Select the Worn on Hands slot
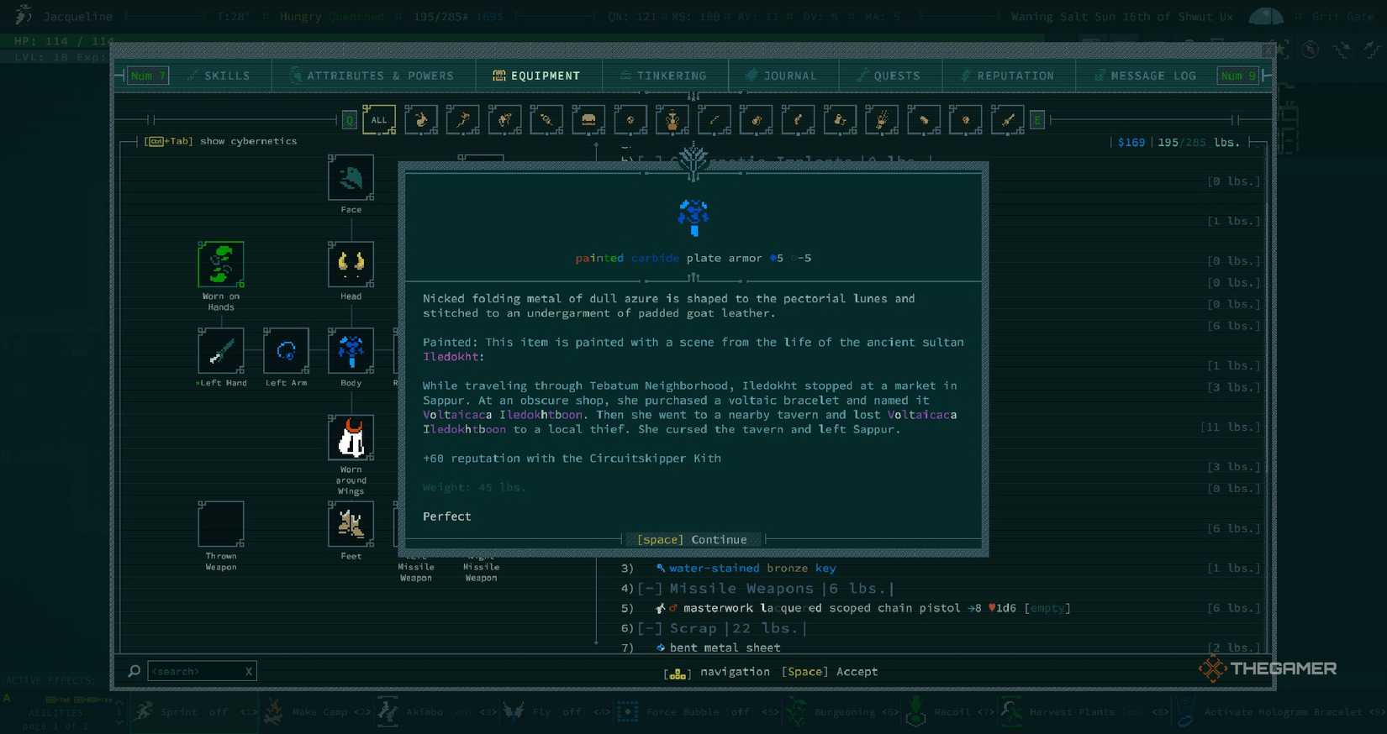1387x734 pixels. 221,265
